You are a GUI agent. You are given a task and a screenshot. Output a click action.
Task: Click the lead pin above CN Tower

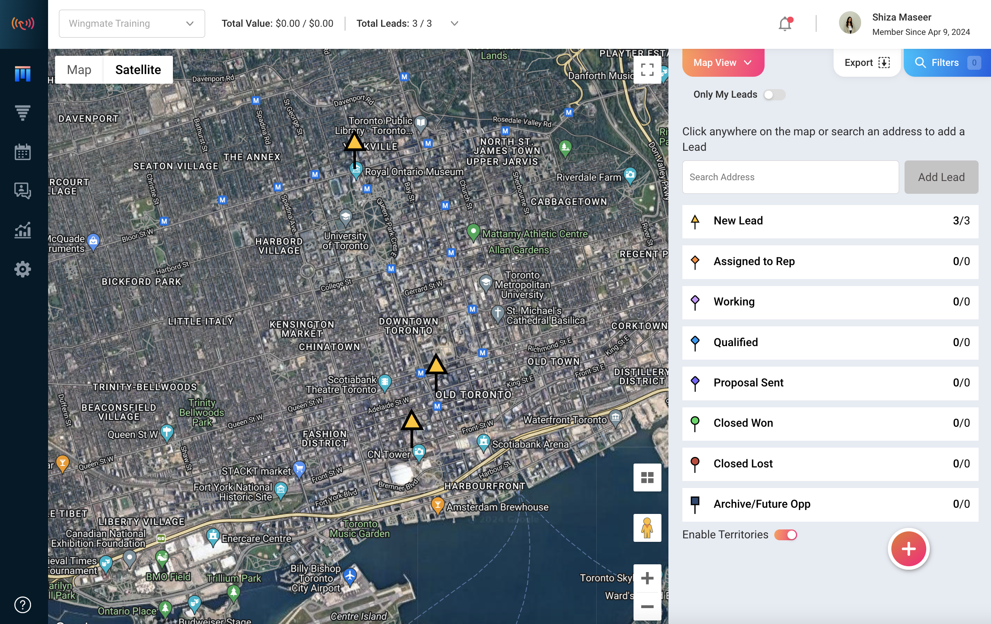coord(411,422)
